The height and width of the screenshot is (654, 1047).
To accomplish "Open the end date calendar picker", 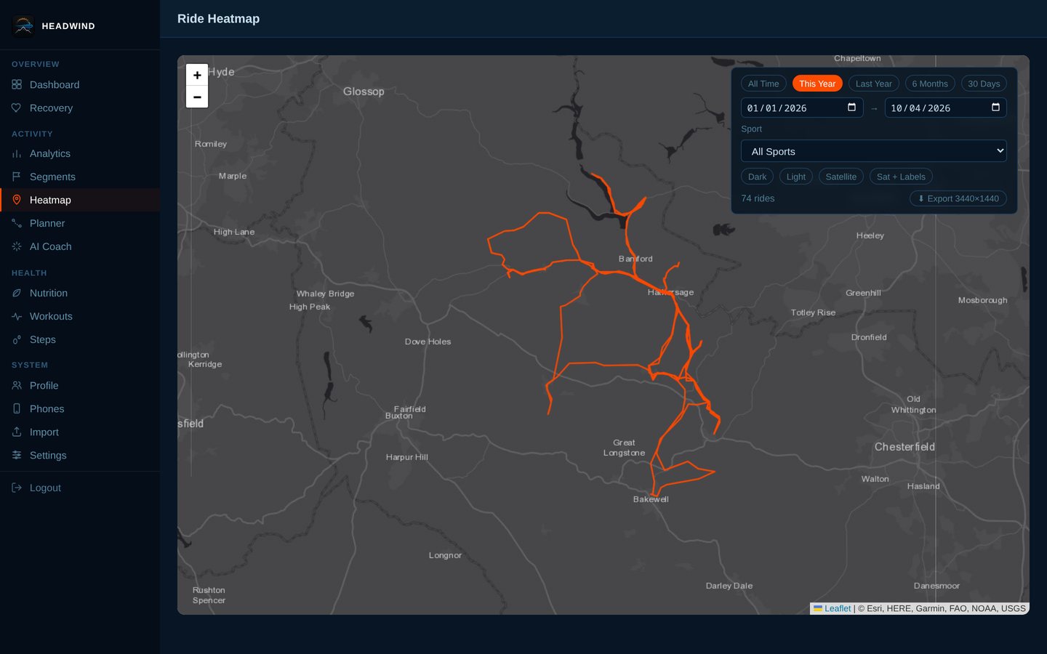I will coord(995,108).
